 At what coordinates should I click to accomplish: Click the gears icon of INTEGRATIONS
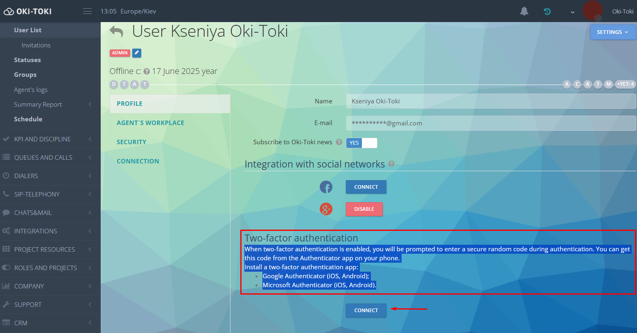point(6,231)
